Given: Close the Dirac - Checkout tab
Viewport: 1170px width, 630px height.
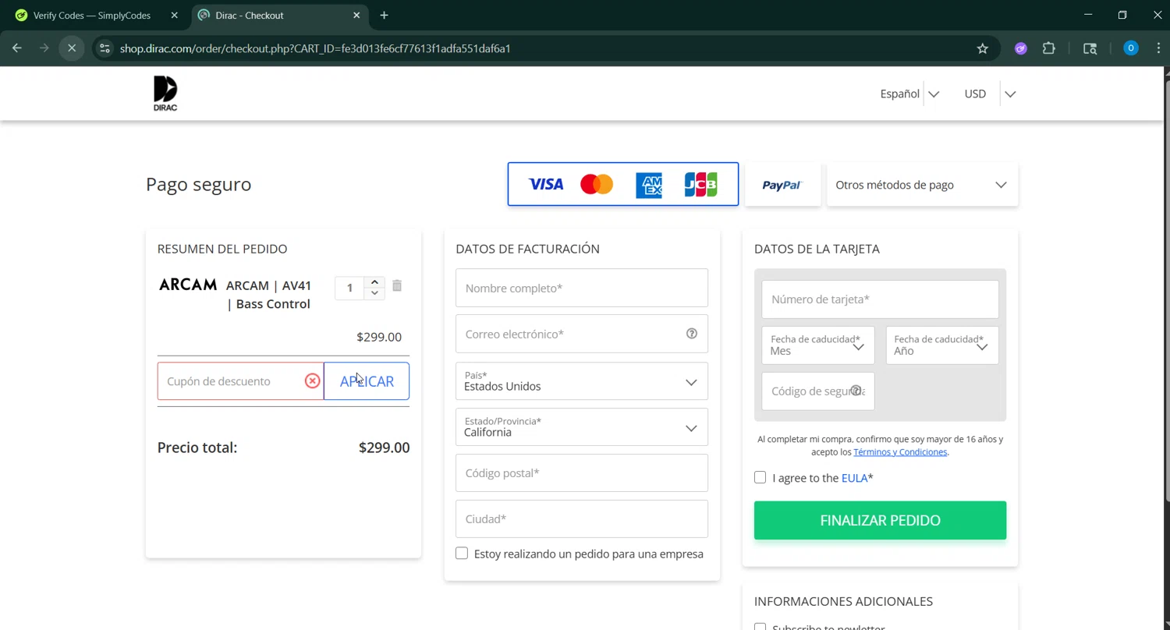Looking at the screenshot, I should (356, 15).
